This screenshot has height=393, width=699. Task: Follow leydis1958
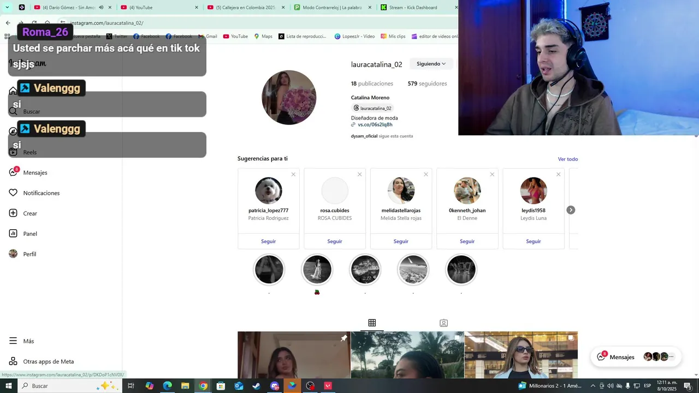click(534, 241)
